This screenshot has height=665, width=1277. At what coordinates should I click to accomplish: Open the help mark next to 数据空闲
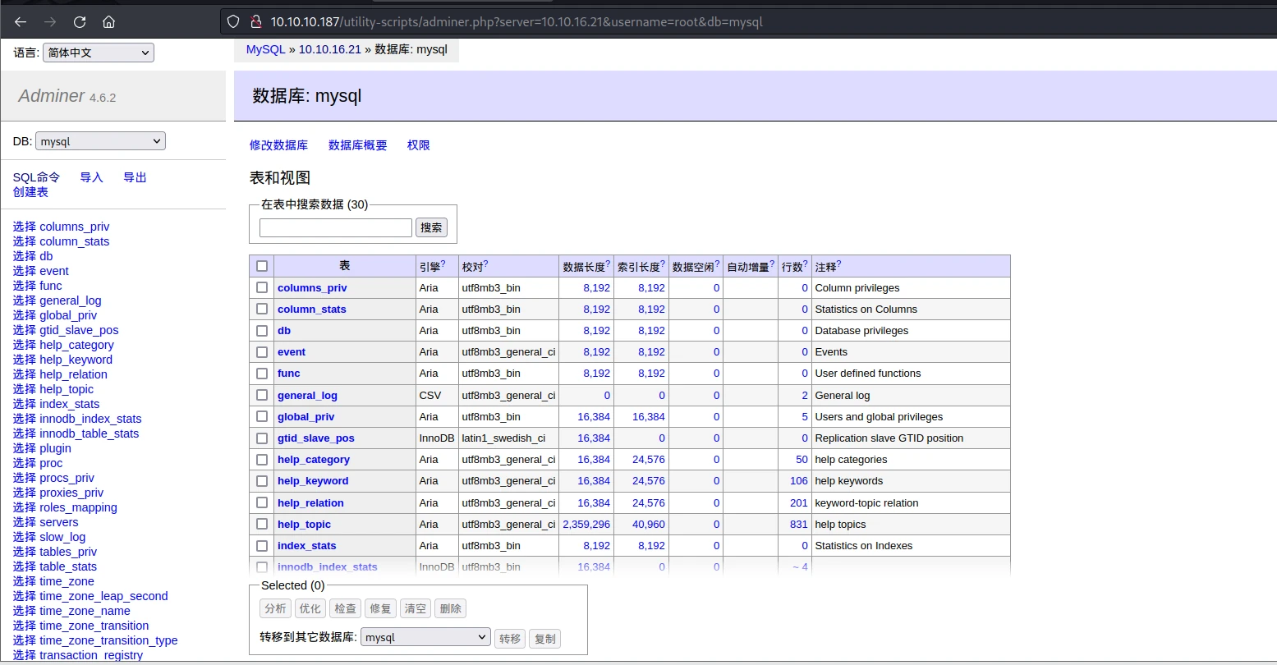point(717,264)
